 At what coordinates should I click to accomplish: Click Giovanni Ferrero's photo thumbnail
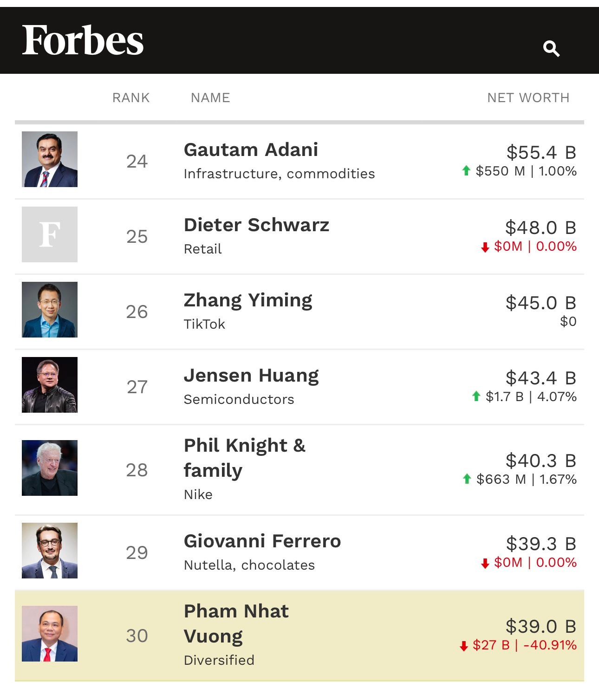[50, 551]
